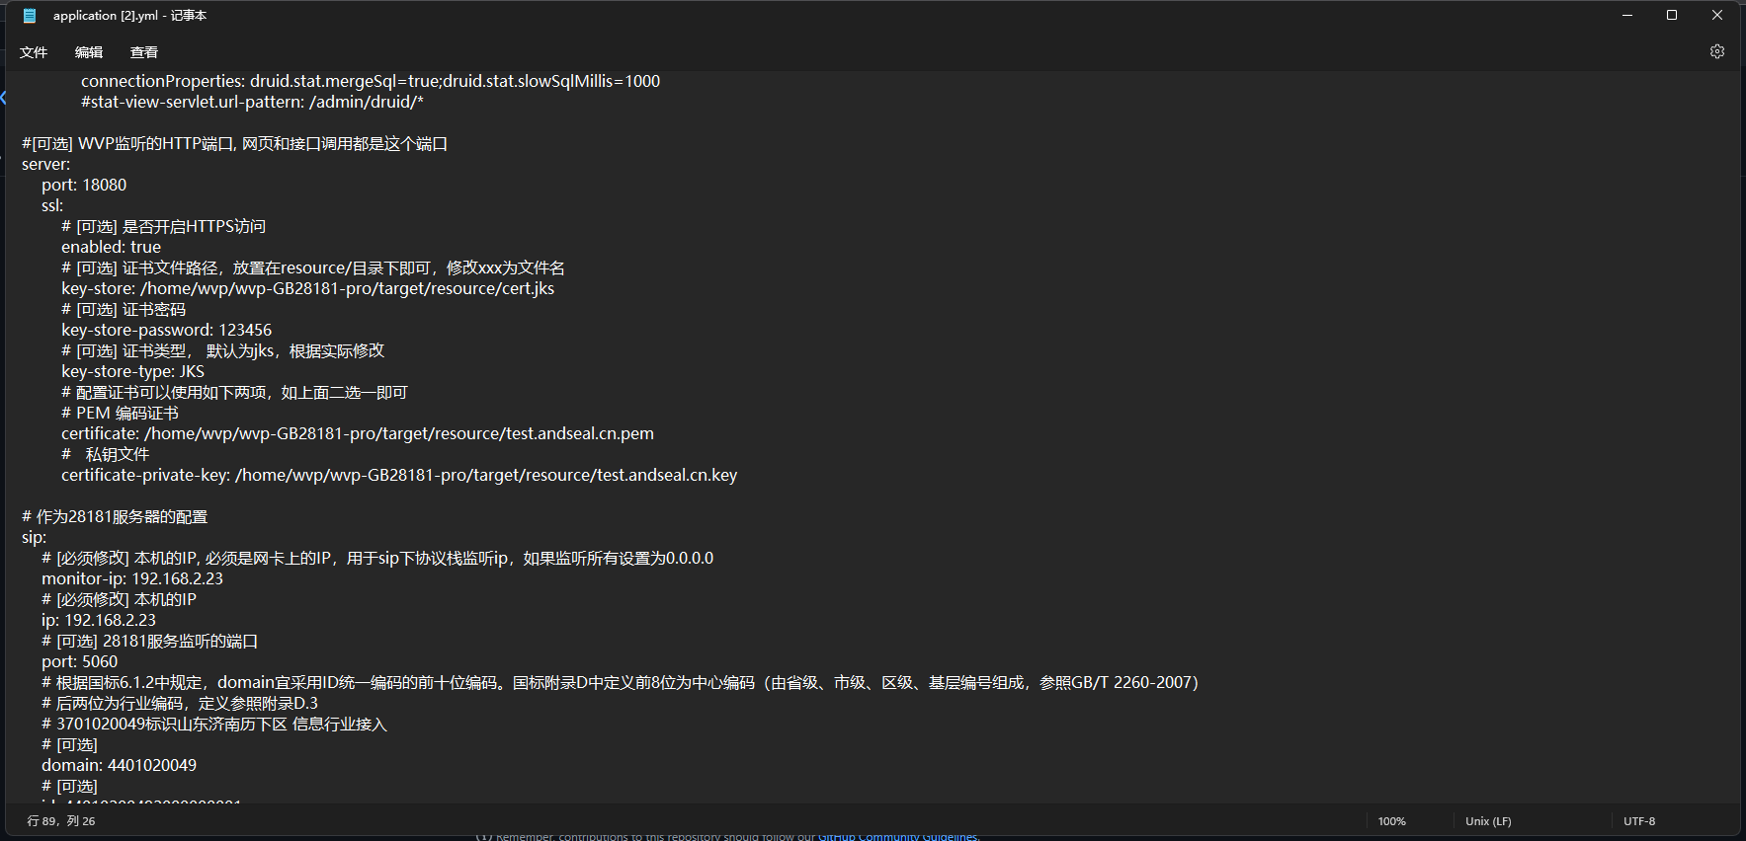Screen dimensions: 1746x841
Task: Click the line 'port: 5060'
Action: 79,661
